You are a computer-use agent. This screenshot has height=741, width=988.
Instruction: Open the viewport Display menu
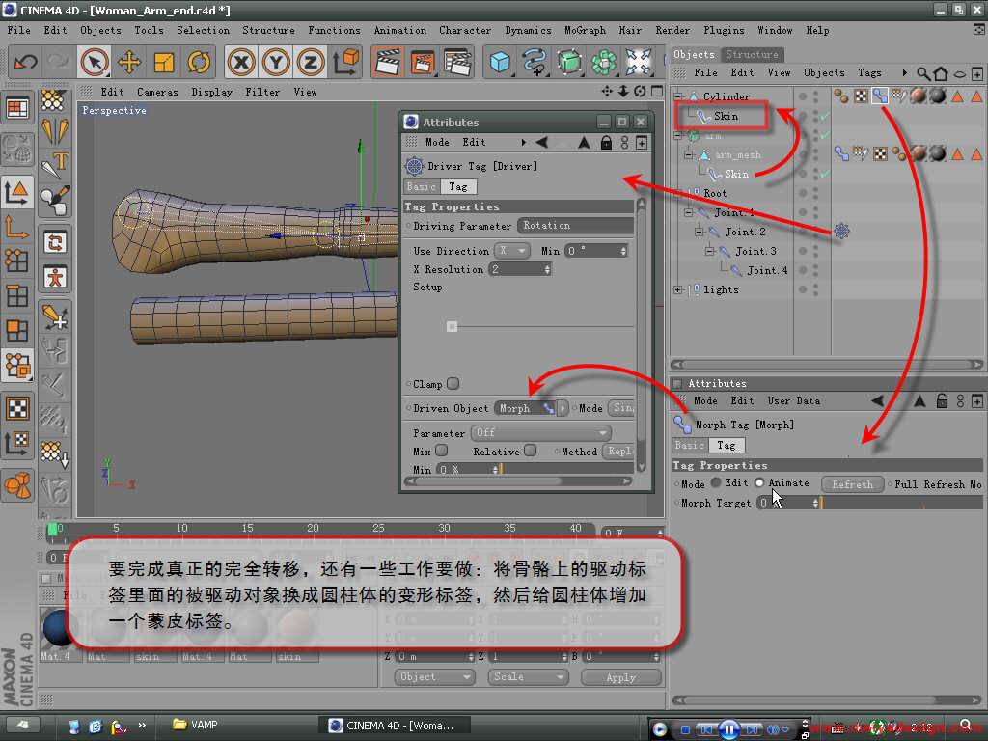tap(211, 92)
